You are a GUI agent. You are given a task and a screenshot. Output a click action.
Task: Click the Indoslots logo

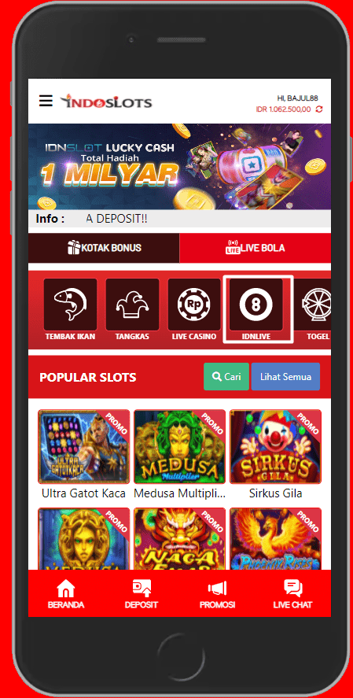106,102
